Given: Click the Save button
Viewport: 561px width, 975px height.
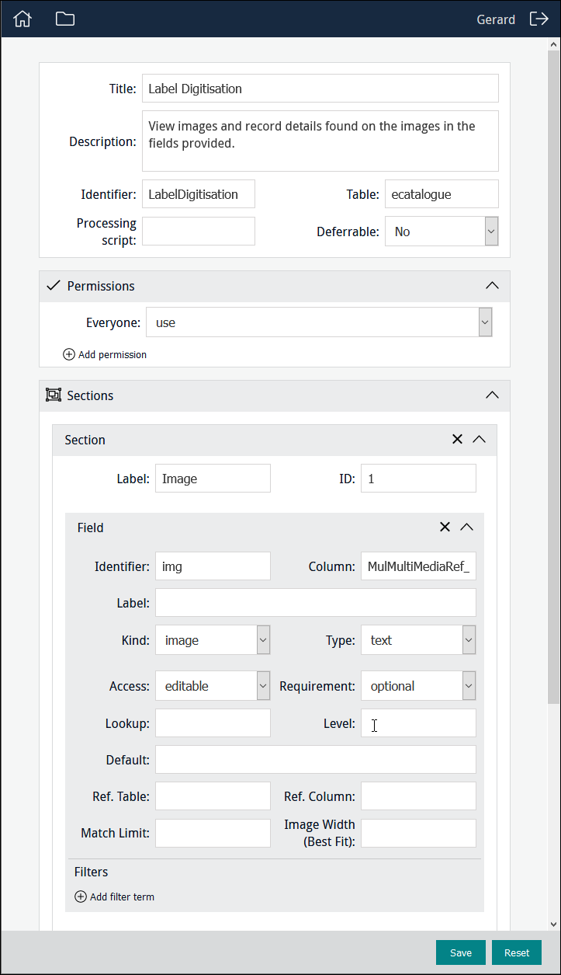Looking at the screenshot, I should [x=460, y=952].
